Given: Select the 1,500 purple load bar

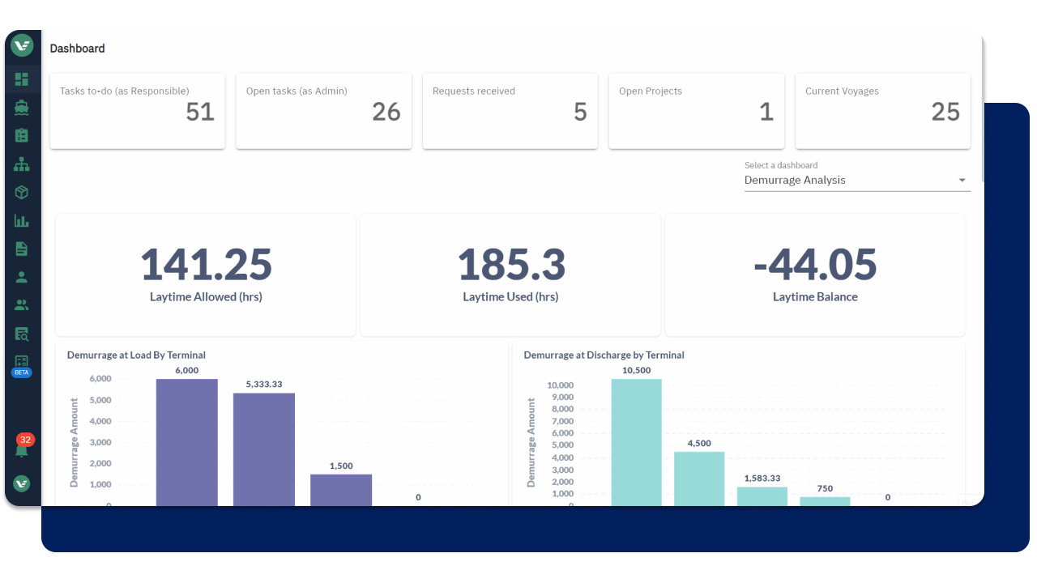Looking at the screenshot, I should (x=341, y=490).
